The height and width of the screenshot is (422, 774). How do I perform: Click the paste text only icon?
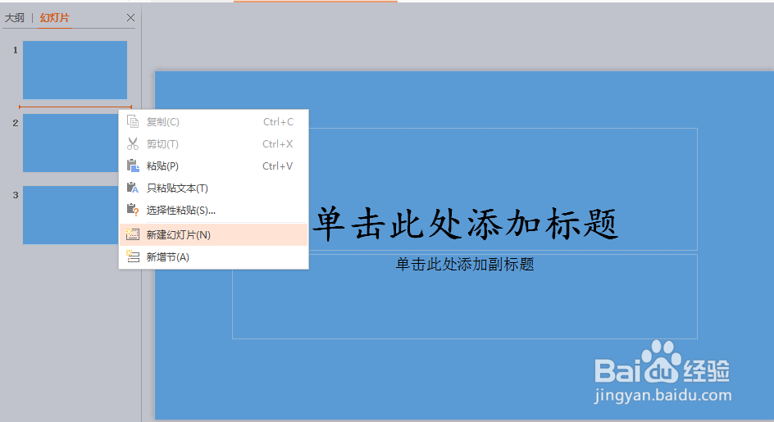tap(133, 188)
